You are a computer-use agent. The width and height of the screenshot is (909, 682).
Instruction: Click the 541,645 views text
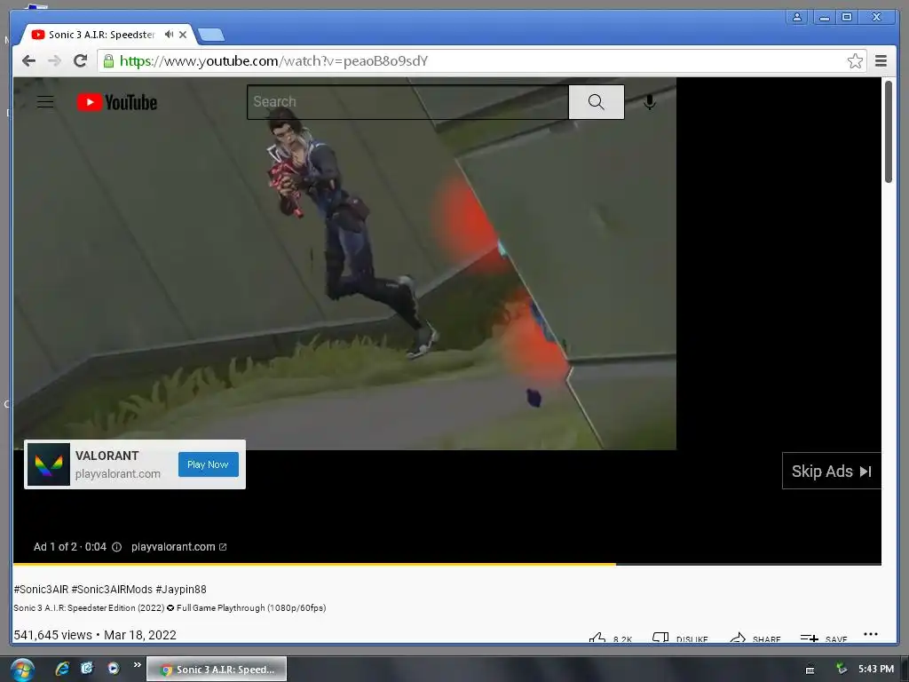coord(52,635)
